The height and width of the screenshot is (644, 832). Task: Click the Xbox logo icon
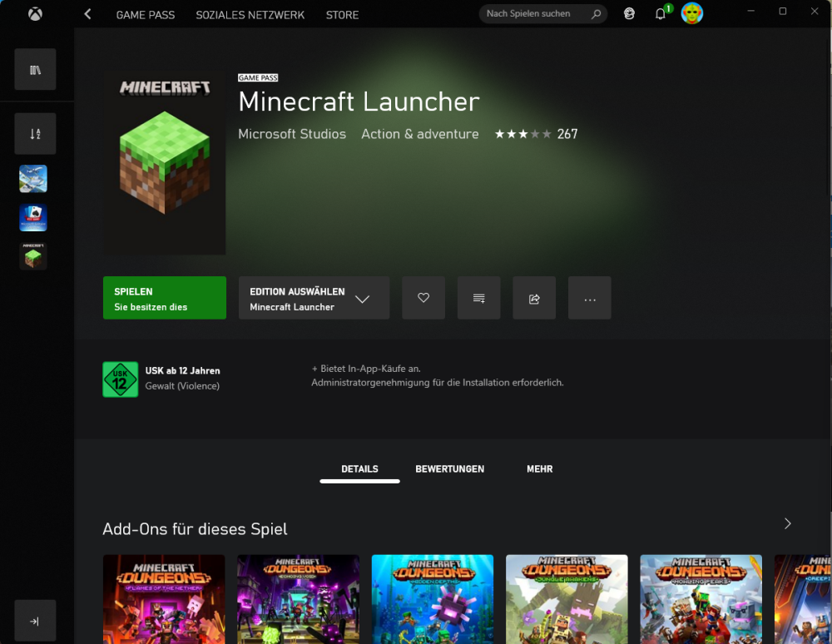35,14
